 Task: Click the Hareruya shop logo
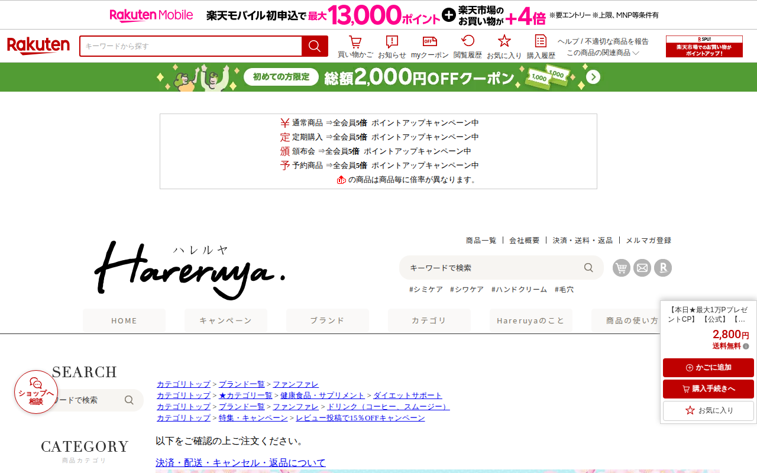coord(190,270)
